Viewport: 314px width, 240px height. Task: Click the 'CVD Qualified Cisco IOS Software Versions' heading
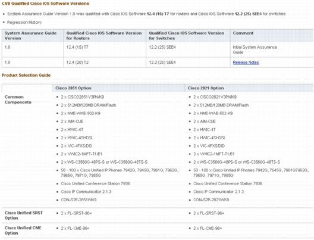[x=45, y=4]
